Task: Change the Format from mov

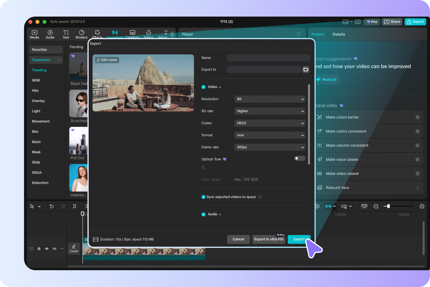Action: pos(270,135)
